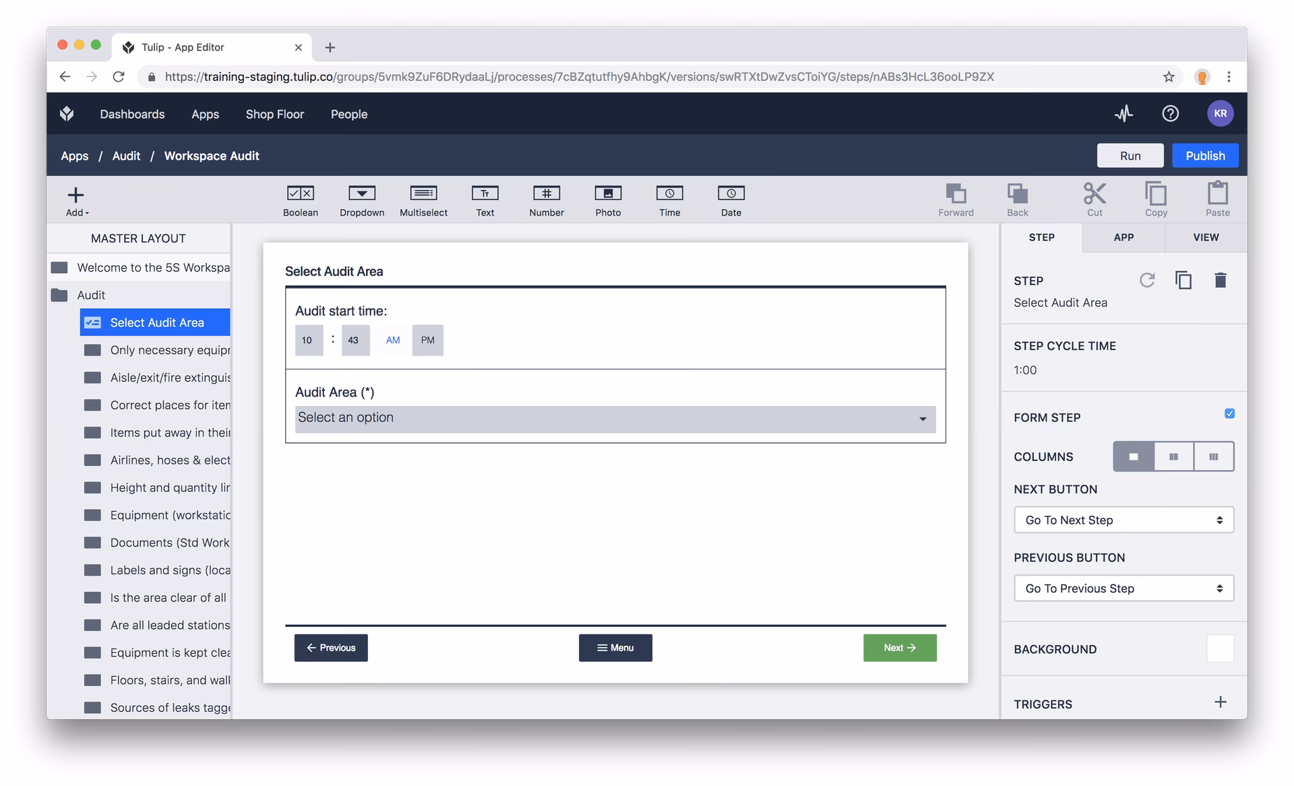Open the activity pulse icon in header
This screenshot has width=1294, height=786.
click(x=1123, y=114)
